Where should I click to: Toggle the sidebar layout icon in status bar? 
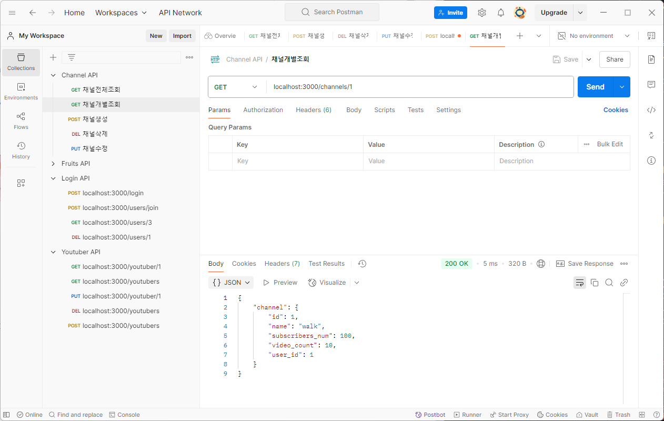pyautogui.click(x=6, y=415)
